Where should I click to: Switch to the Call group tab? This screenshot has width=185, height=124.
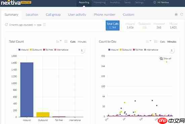[53, 14]
